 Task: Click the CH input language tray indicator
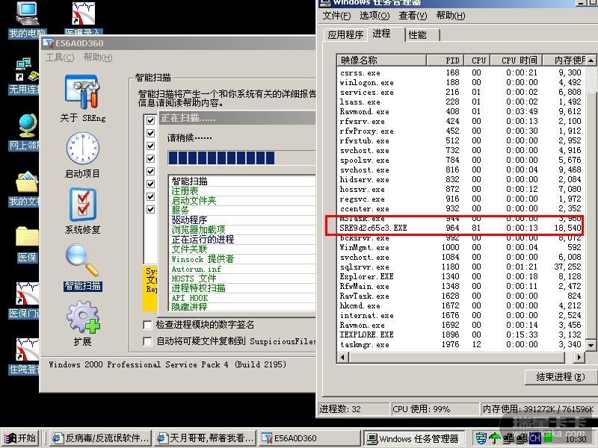pyautogui.click(x=534, y=438)
